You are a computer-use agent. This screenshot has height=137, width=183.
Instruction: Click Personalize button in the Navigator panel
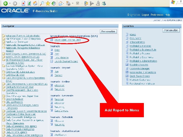pyautogui.click(x=108, y=31)
